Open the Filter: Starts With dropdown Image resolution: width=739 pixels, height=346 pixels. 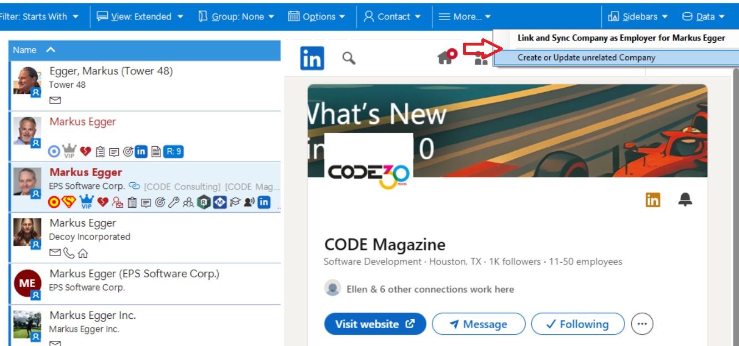(x=39, y=17)
